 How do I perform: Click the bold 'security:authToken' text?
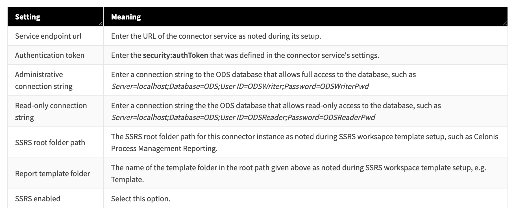[175, 55]
